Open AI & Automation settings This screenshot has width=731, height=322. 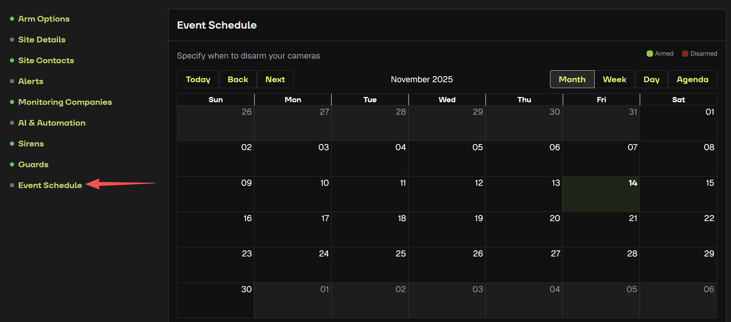[52, 123]
